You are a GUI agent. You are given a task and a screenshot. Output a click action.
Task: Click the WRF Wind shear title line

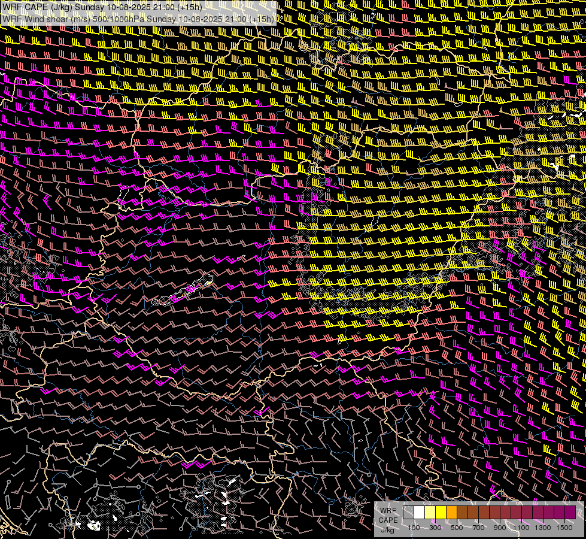(138, 19)
